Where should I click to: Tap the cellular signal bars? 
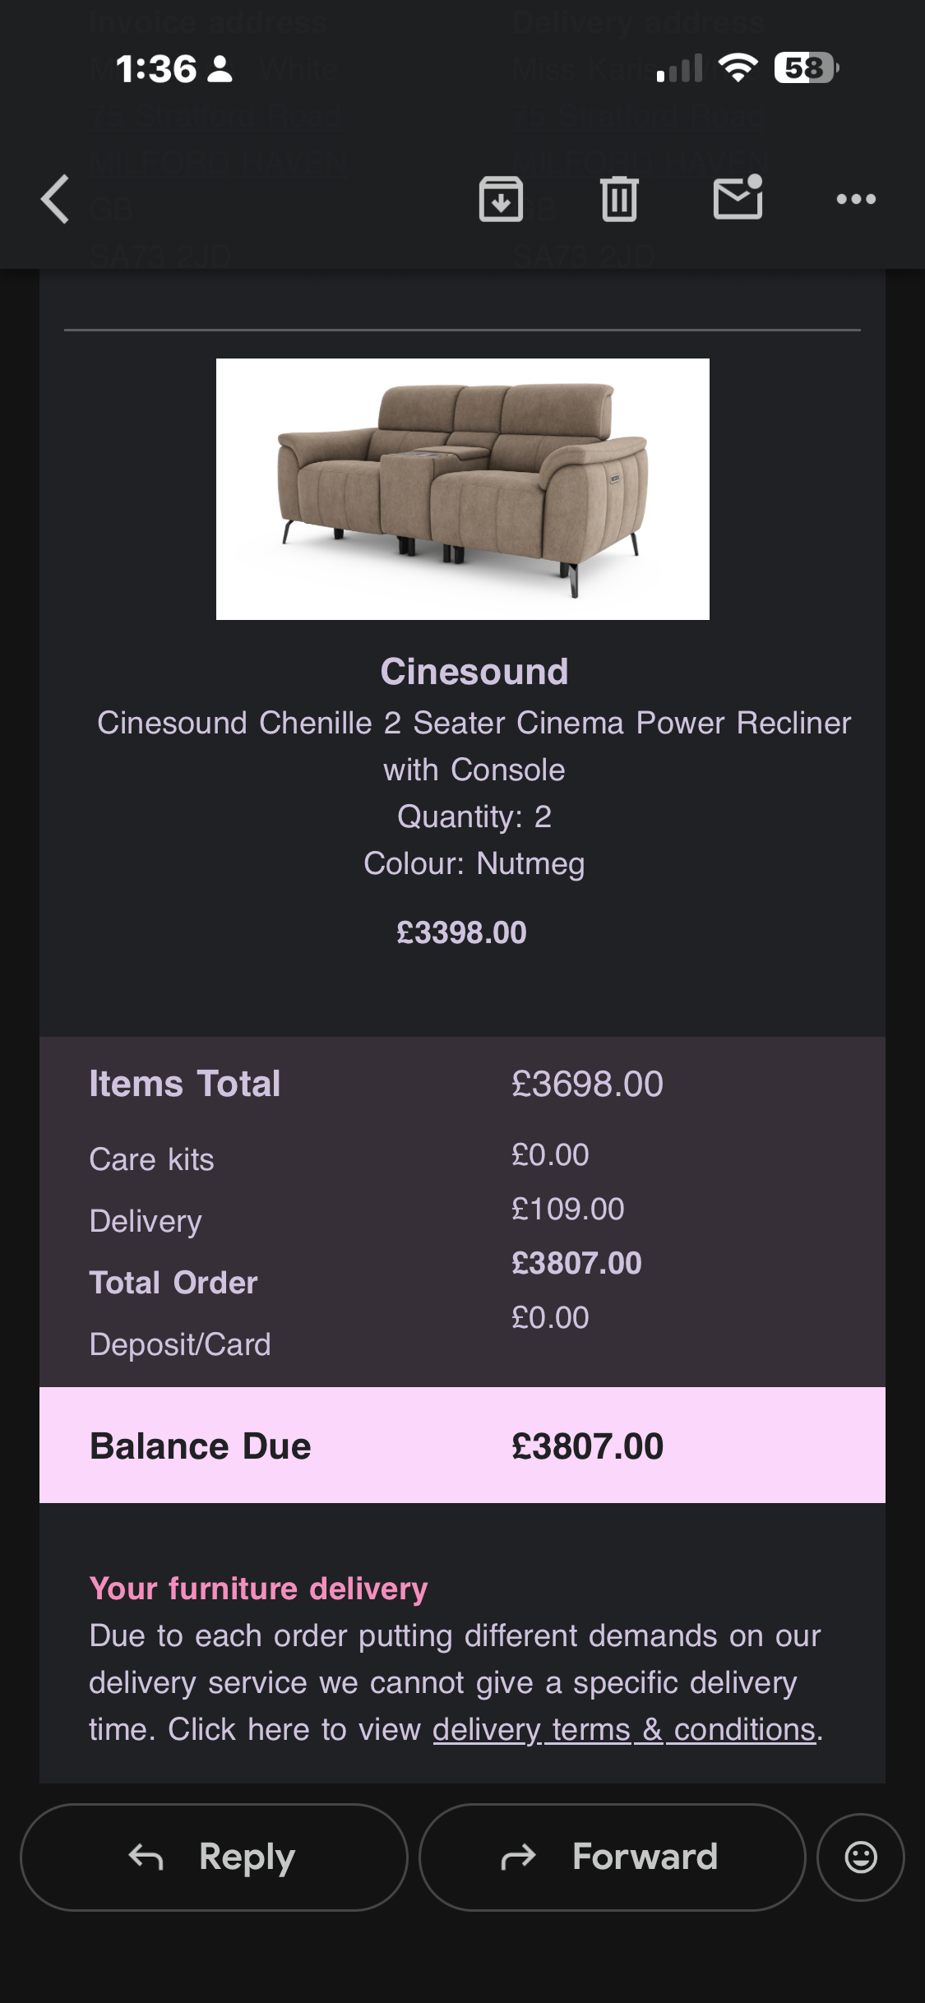pos(679,68)
